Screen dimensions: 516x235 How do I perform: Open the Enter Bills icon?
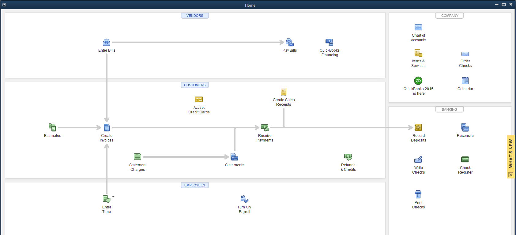coord(107,42)
